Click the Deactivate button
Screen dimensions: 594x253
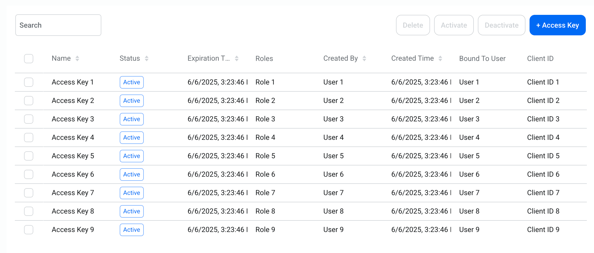501,25
